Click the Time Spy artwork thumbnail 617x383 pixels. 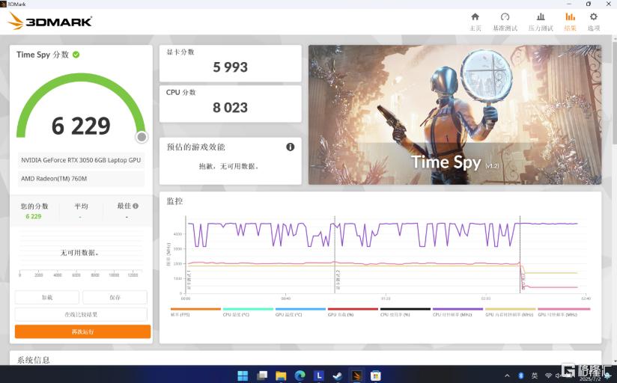[x=455, y=114]
